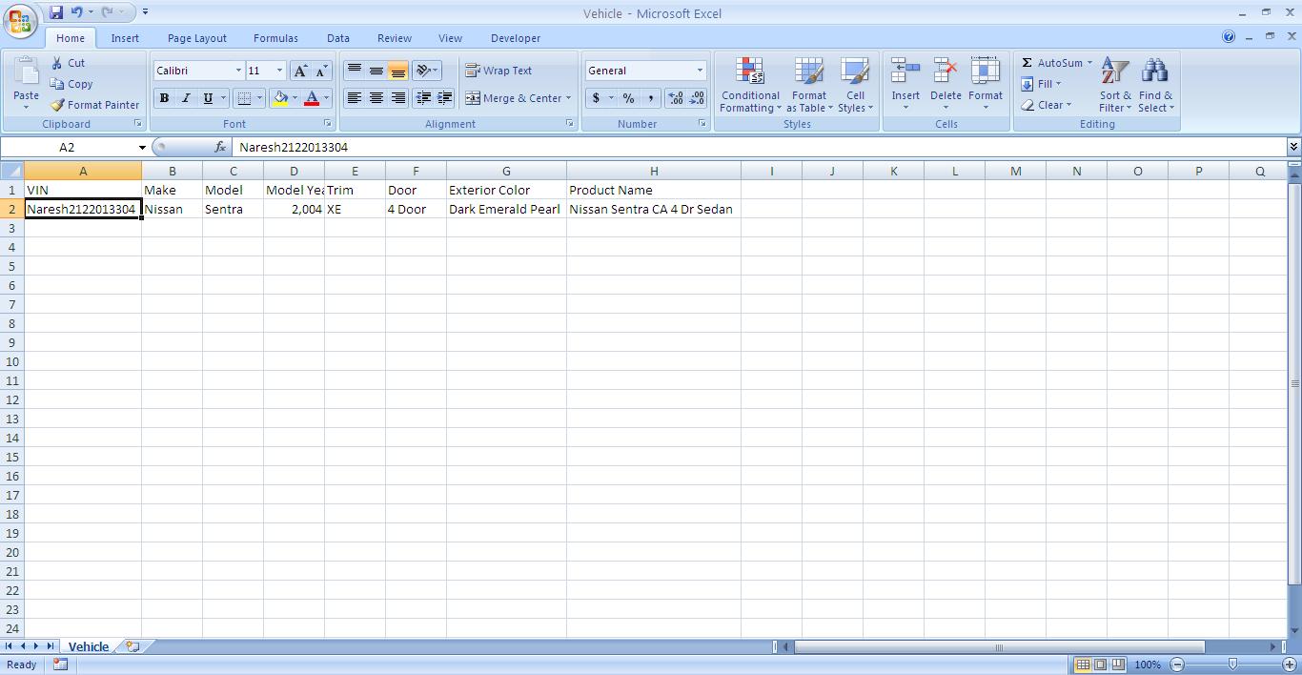The height and width of the screenshot is (675, 1302).
Task: Apply bottom border to cell
Action: 244,98
